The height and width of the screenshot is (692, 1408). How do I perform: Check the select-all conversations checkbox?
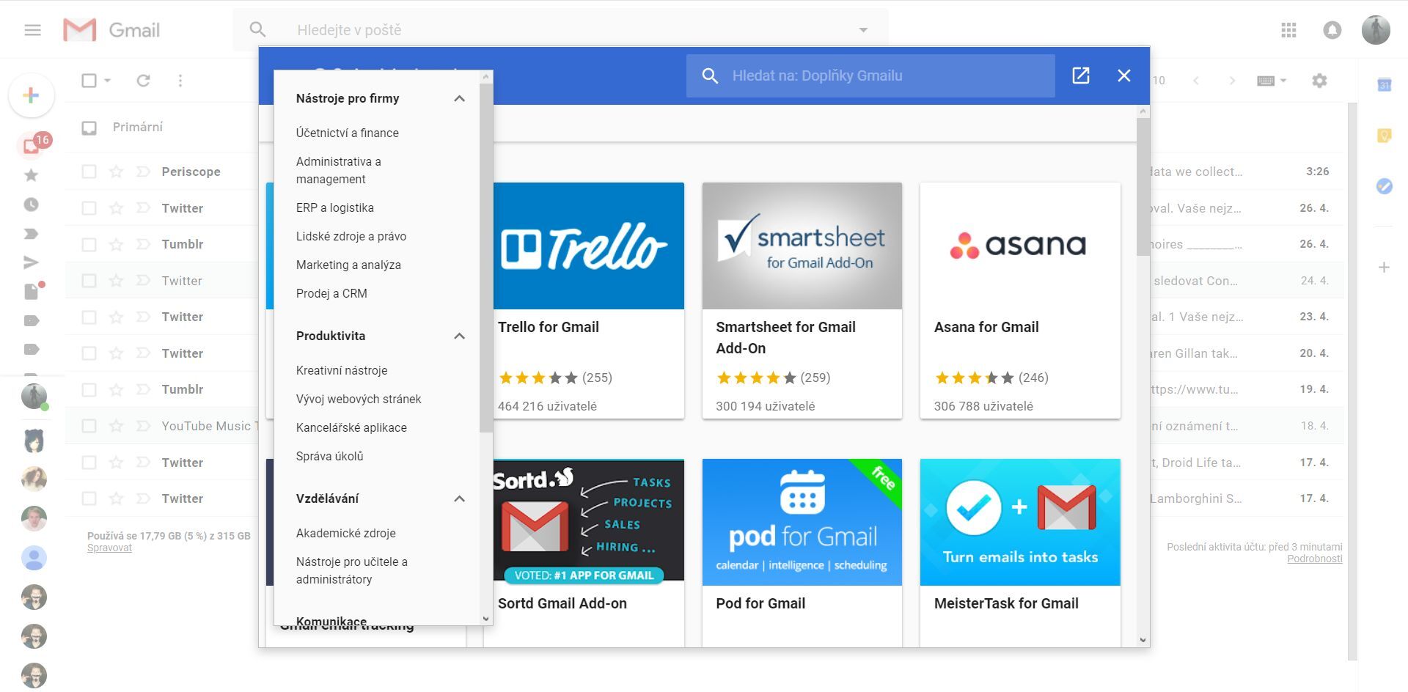89,81
